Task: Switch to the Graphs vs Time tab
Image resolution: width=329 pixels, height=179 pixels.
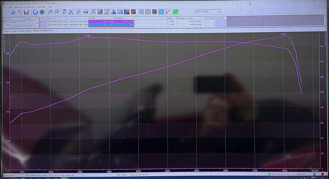Action: coord(10,31)
